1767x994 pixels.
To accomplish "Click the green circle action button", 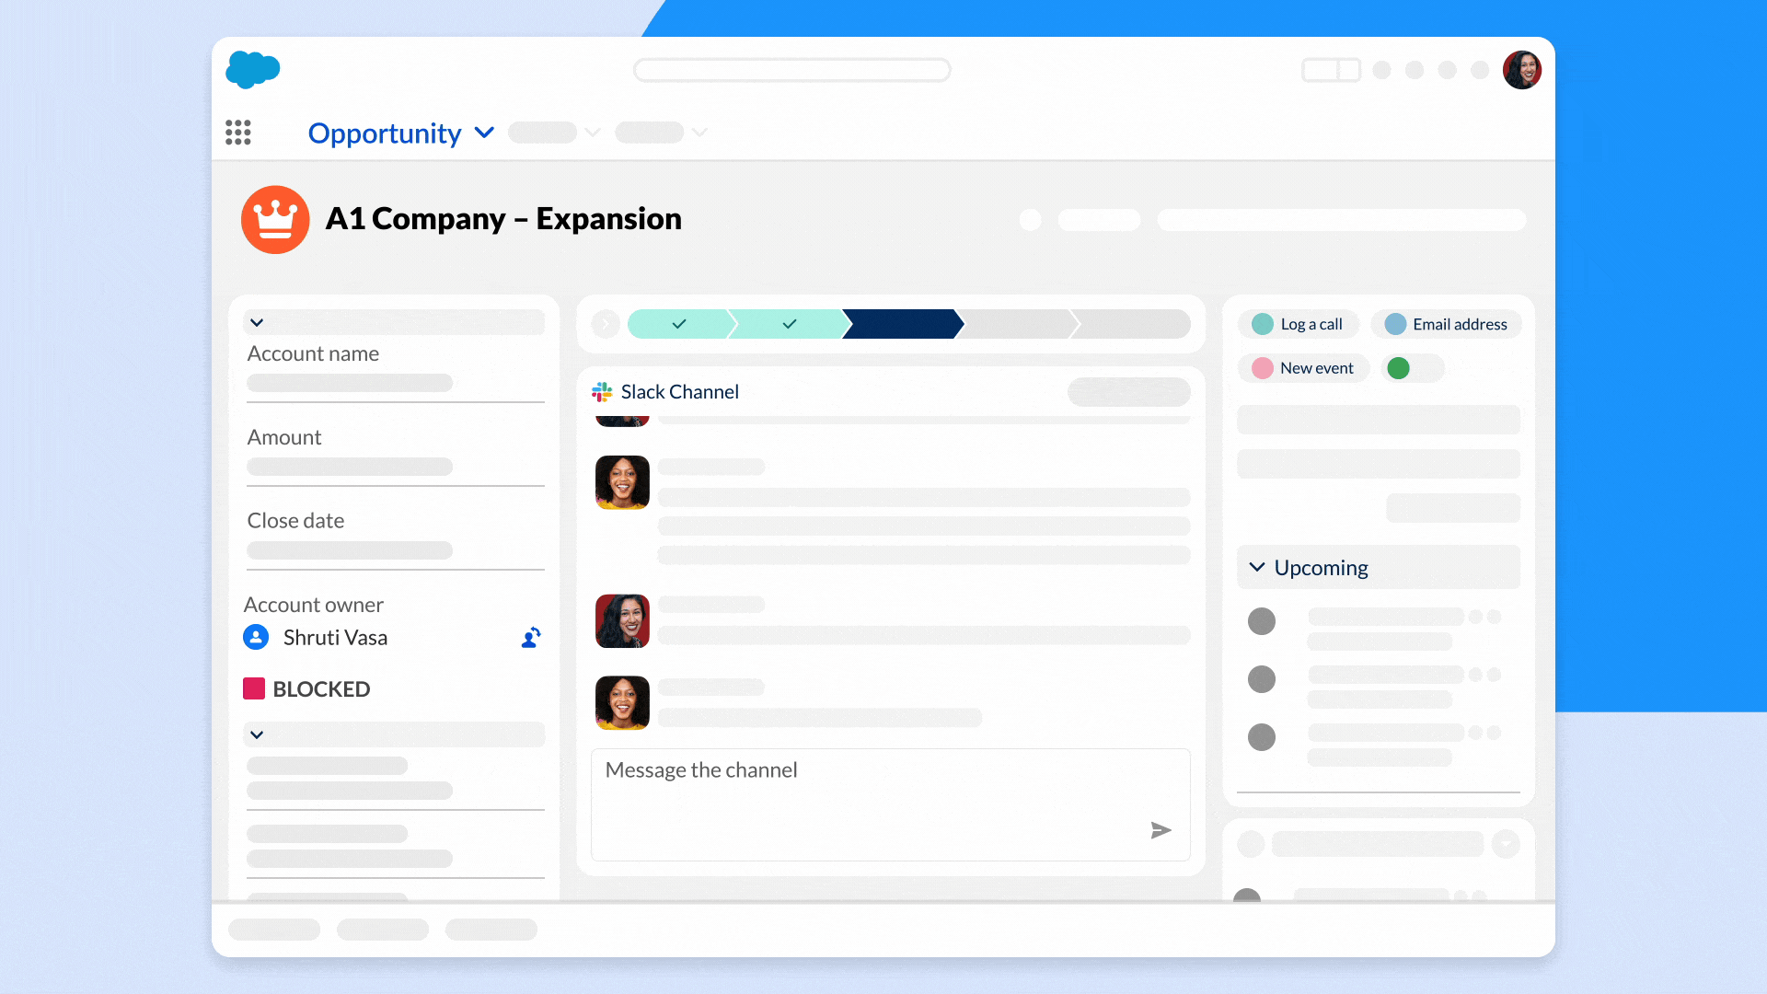I will click(1398, 368).
